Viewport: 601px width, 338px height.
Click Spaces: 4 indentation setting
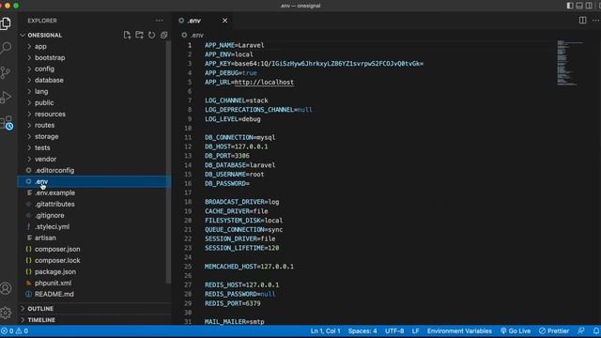click(362, 331)
